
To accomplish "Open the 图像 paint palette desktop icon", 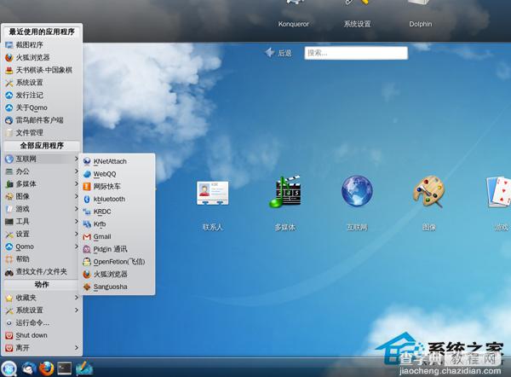I will click(x=429, y=191).
